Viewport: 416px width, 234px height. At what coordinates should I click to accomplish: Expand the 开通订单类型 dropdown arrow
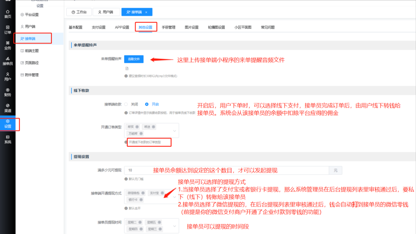[x=174, y=131]
